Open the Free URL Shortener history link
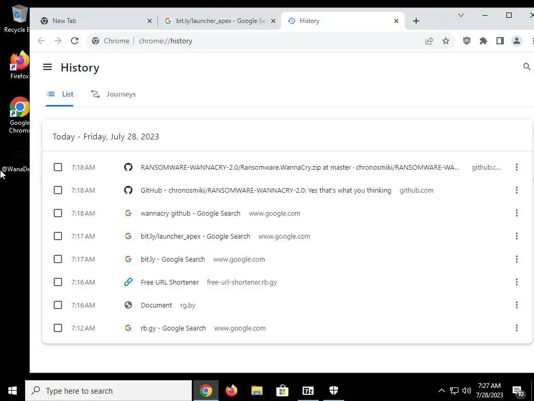Screen dimensions: 534x401 pos(169,282)
